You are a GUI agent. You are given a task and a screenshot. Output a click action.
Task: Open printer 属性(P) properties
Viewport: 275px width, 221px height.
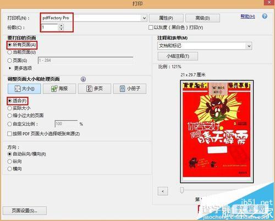(x=166, y=18)
